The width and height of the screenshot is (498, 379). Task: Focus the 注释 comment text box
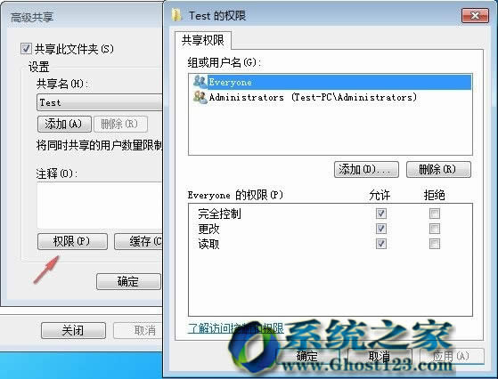click(100, 206)
